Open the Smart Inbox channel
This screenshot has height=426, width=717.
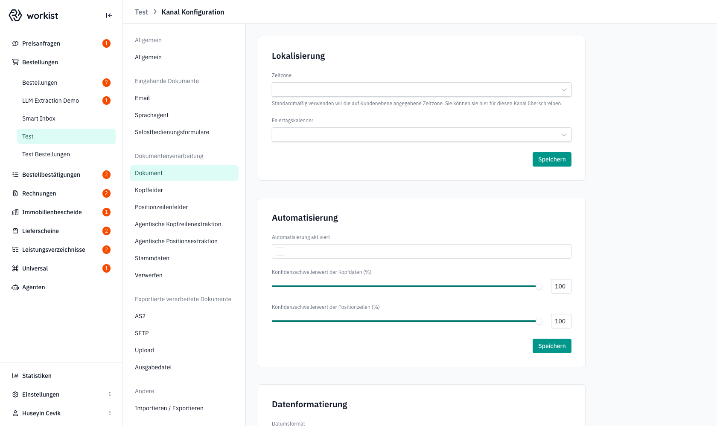[66, 118]
